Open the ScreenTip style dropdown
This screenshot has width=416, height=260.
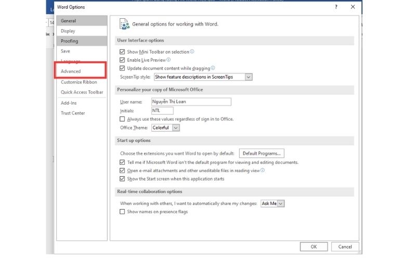click(x=249, y=77)
